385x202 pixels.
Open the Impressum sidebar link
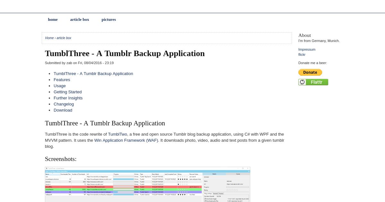tap(307, 49)
